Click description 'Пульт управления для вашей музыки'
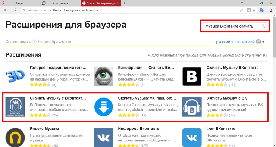276x147 pixels. point(56,138)
